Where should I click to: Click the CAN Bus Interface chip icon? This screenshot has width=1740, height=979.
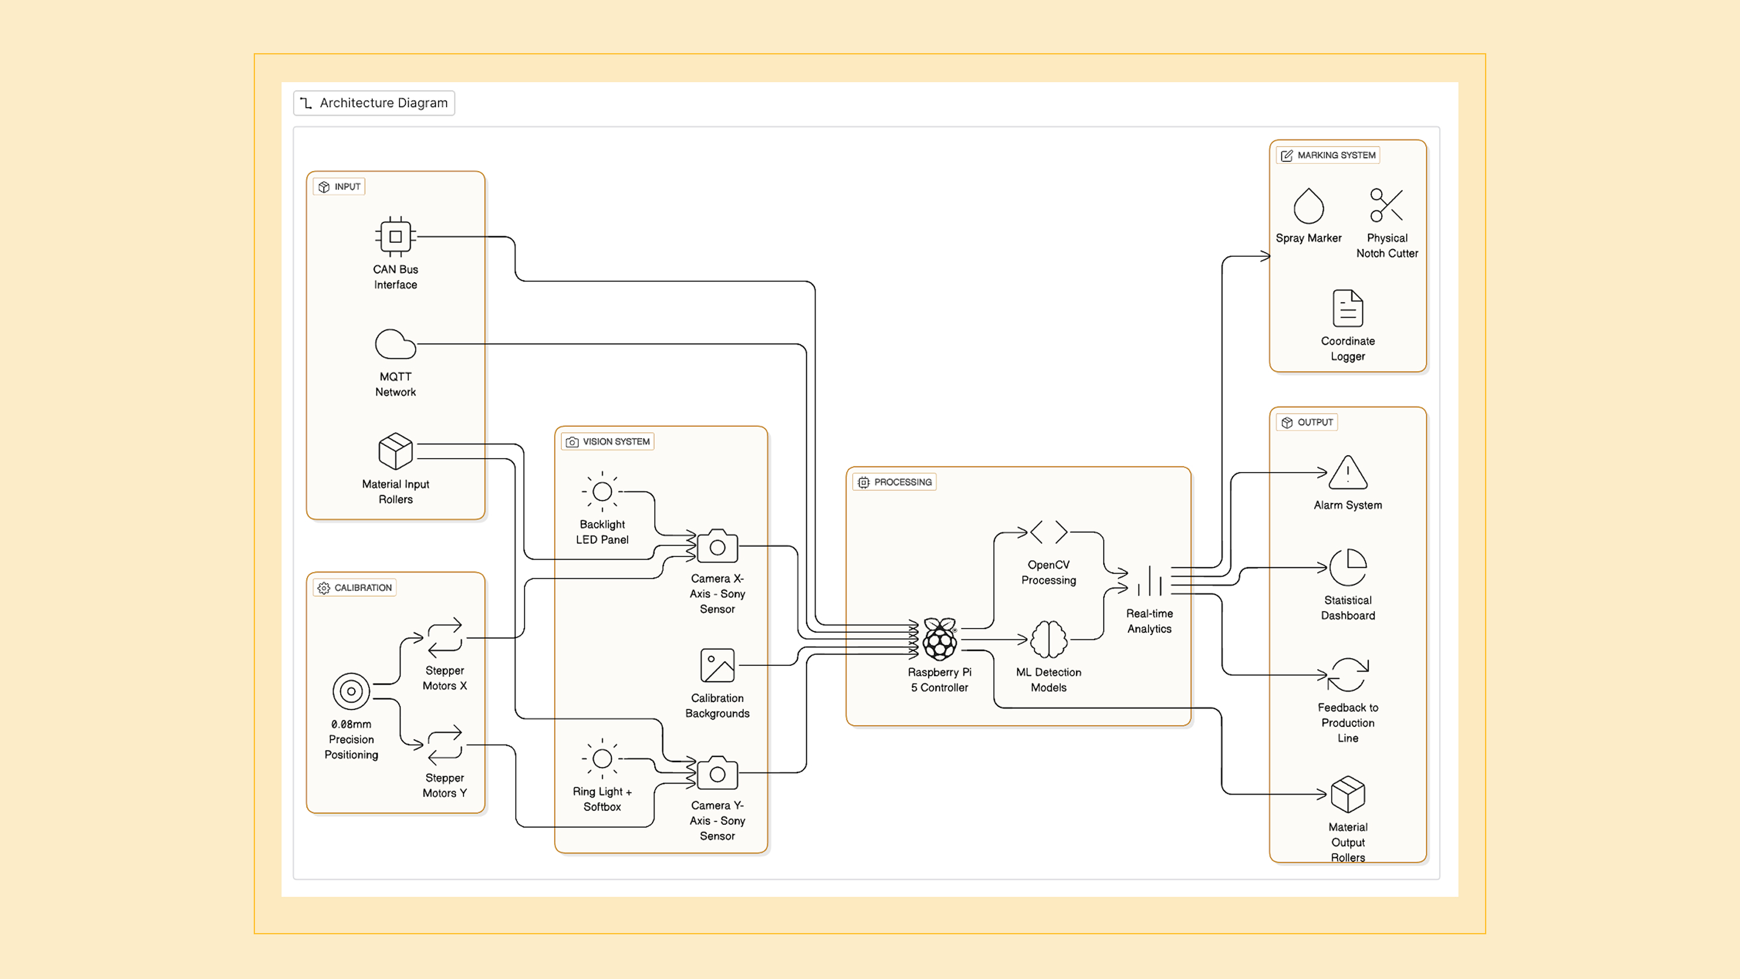395,236
